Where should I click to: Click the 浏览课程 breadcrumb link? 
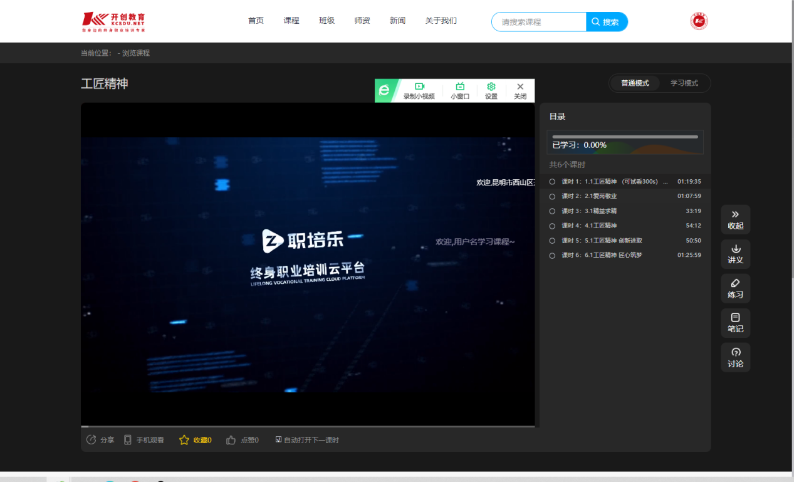point(136,53)
